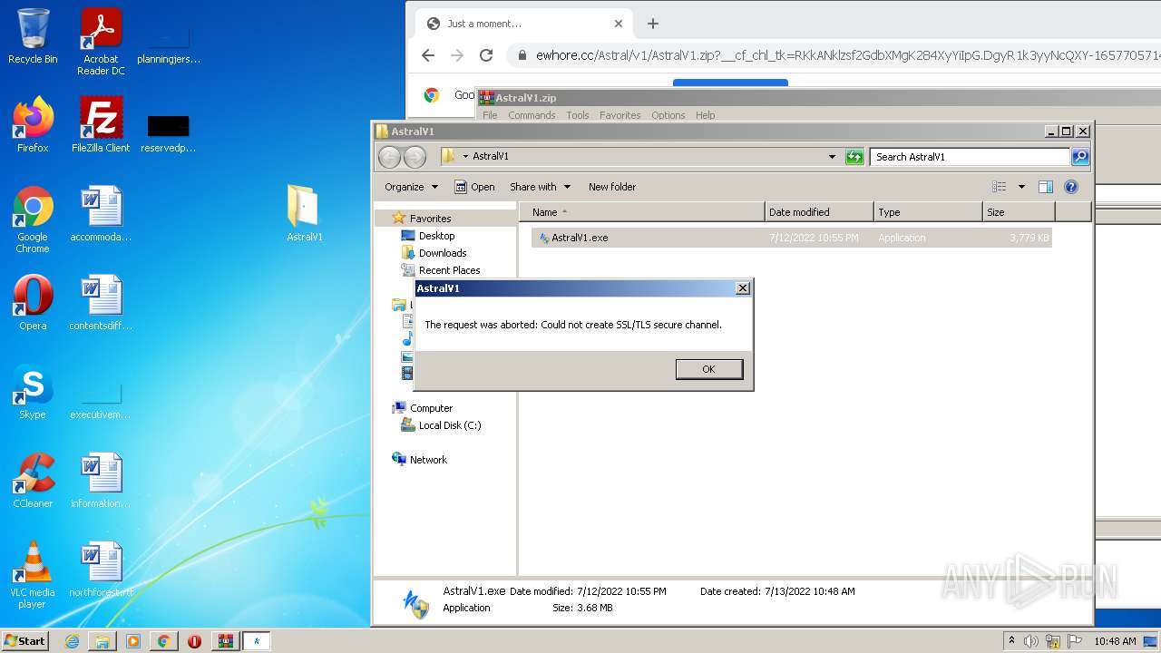Open Downloads in navigation pane

pos(443,253)
